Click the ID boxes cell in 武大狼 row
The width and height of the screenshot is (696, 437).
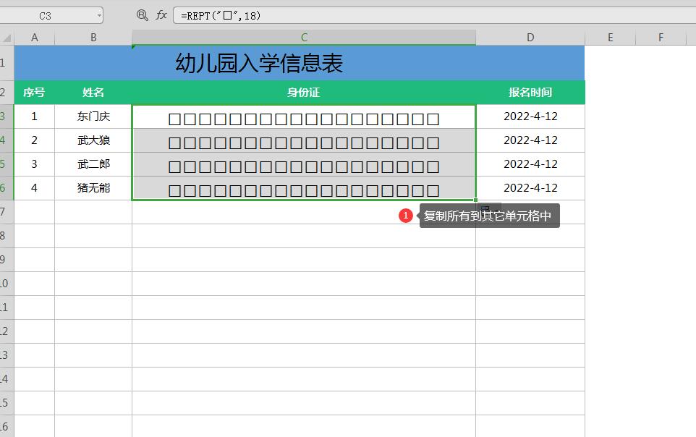tap(304, 141)
